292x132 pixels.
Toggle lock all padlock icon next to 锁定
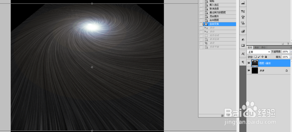click(266, 57)
